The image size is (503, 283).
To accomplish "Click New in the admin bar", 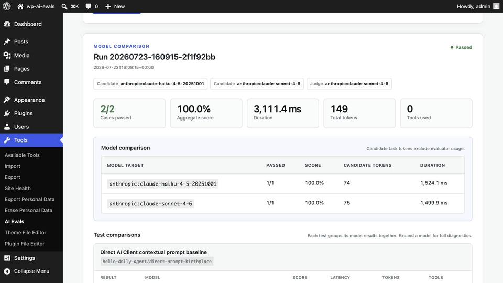I will click(x=119, y=6).
